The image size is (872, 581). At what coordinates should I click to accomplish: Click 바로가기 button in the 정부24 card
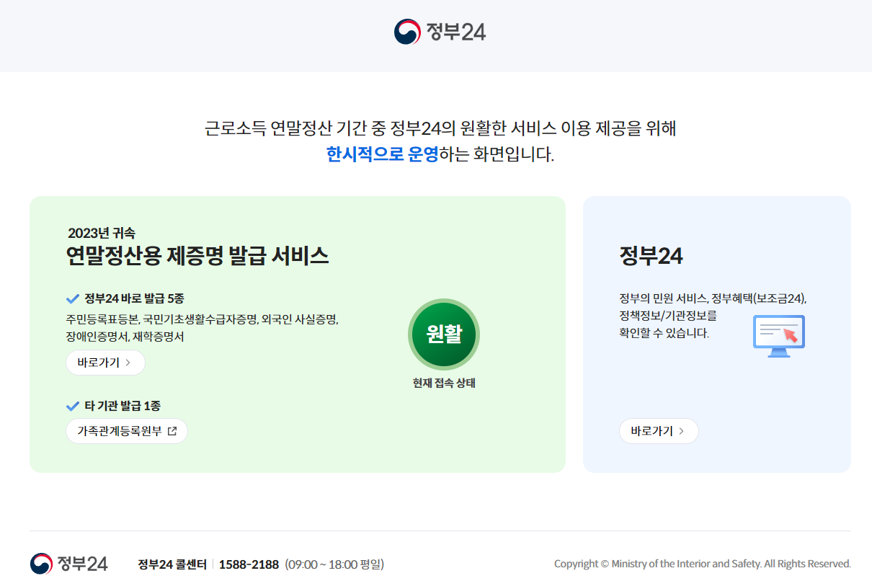(659, 431)
